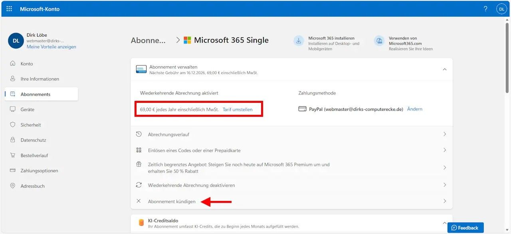The image size is (511, 234).
Task: Open the app launcher grid icon
Action: click(x=9, y=9)
